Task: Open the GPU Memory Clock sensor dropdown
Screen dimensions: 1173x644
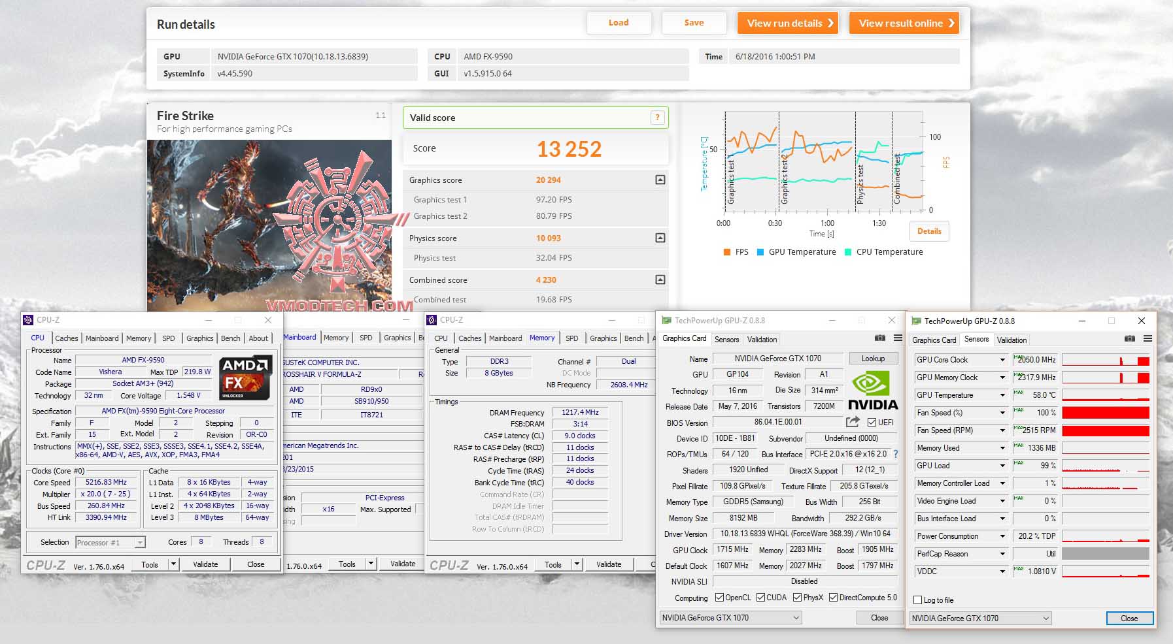Action: [x=1002, y=378]
